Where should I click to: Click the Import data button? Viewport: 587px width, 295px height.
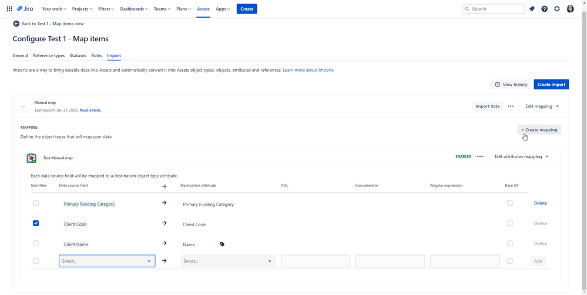488,106
